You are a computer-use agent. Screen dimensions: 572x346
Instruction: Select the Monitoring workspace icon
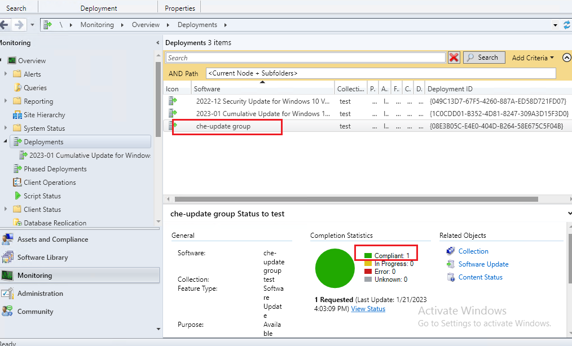(7, 275)
